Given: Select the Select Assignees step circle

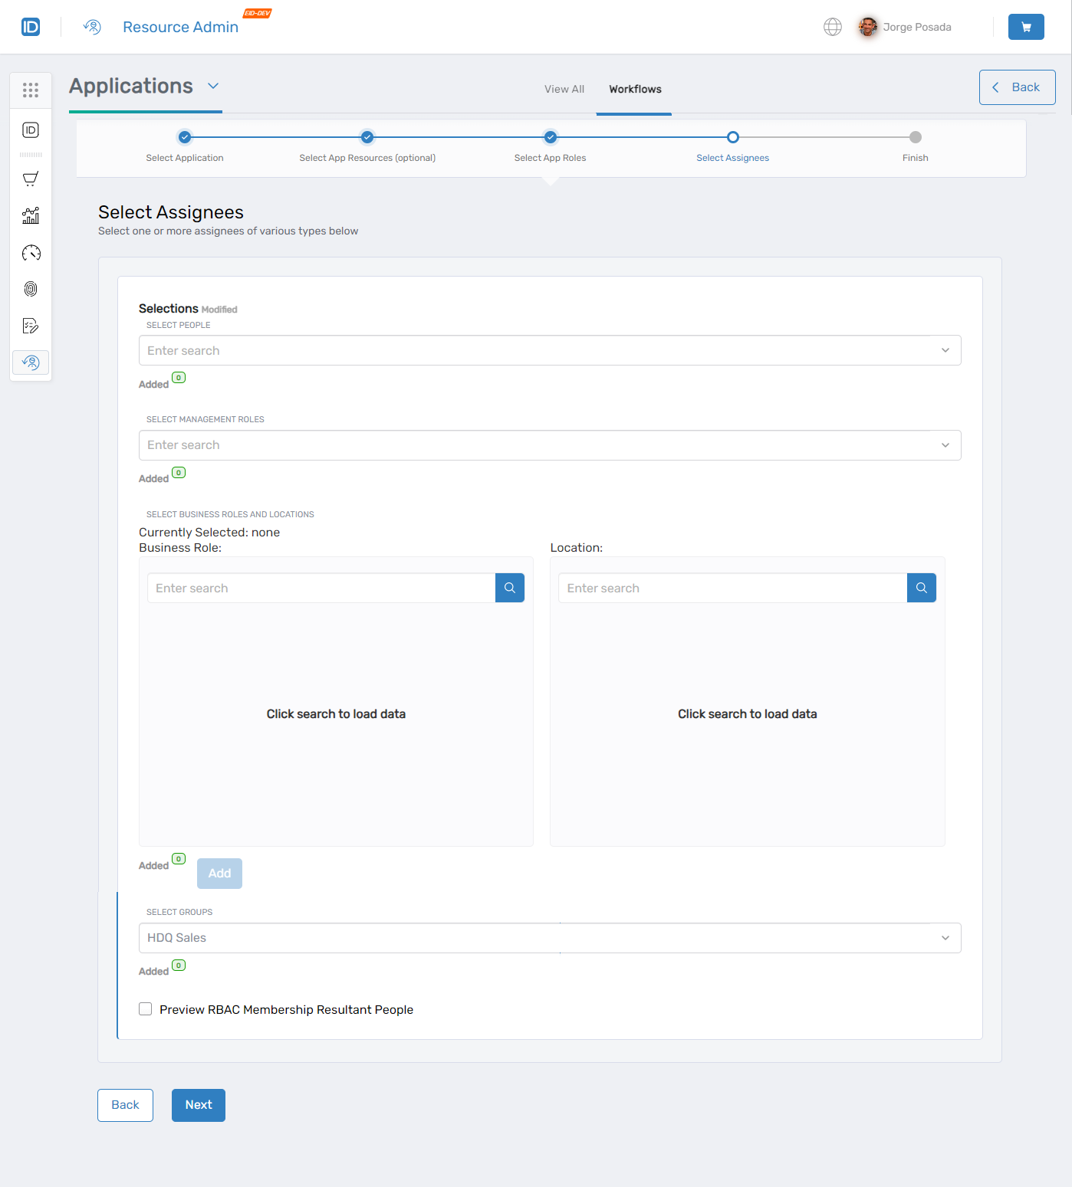Looking at the screenshot, I should [x=732, y=137].
